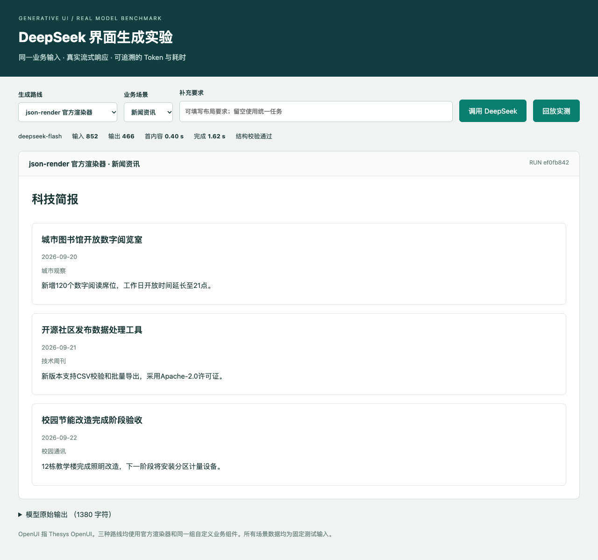Click the 校园通讯 source label
Viewport: 598px width, 560px height.
(54, 452)
